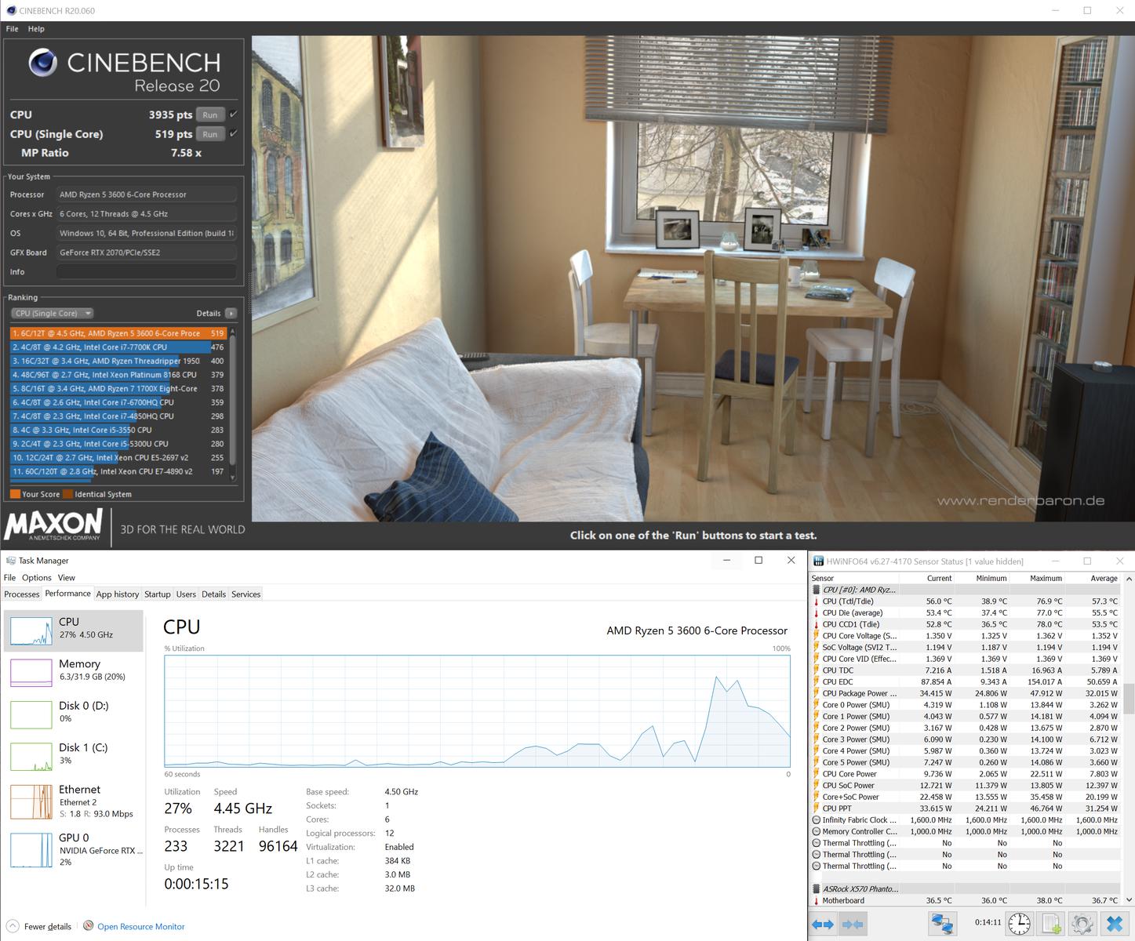Image resolution: width=1135 pixels, height=941 pixels.
Task: Select the CPU graph thumbnail in the sidebar
Action: tap(31, 630)
